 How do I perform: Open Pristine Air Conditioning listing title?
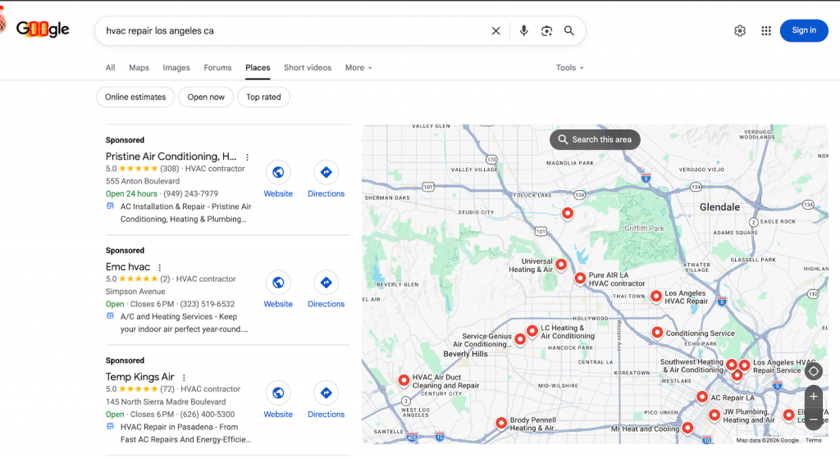(x=171, y=156)
